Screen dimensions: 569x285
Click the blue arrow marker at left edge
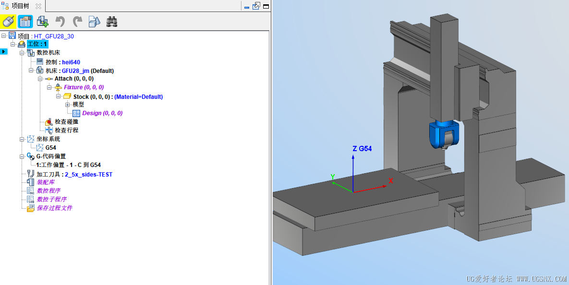point(4,51)
